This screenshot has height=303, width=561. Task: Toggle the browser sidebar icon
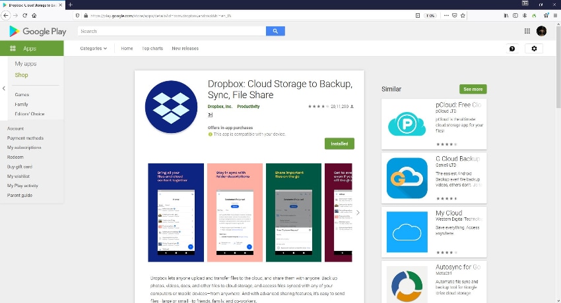coord(515,16)
